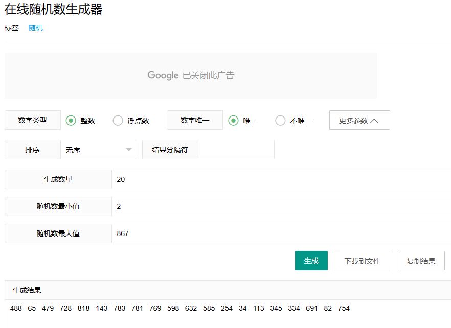The height and width of the screenshot is (328, 451).
Task: Click the 随机数最小值 label
Action: [x=58, y=206]
